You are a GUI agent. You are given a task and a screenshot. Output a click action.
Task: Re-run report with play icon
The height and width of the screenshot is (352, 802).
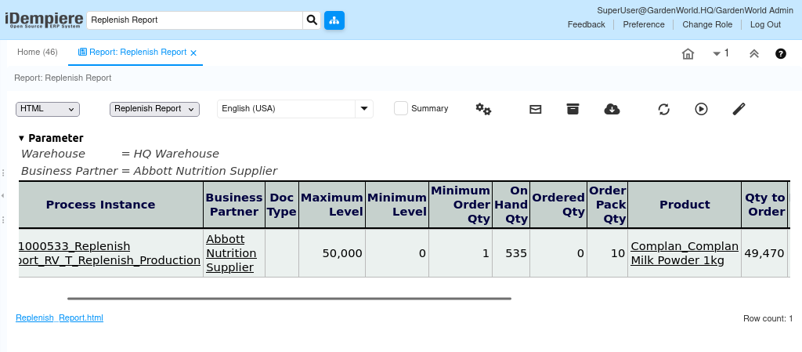coord(701,109)
